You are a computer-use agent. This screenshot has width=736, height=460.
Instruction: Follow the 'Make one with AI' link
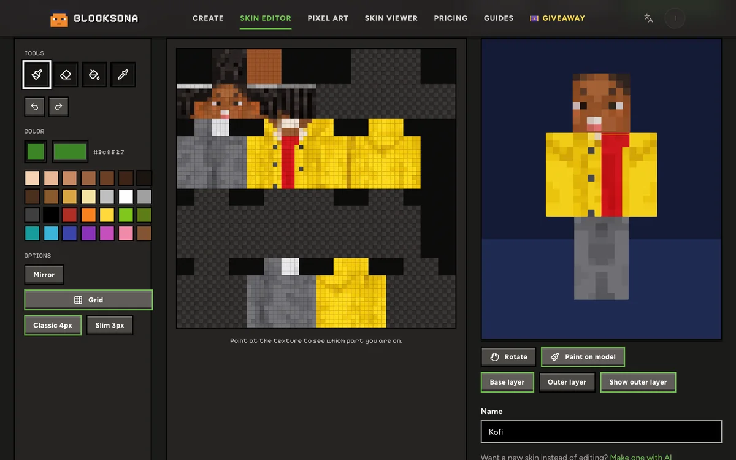(x=641, y=457)
